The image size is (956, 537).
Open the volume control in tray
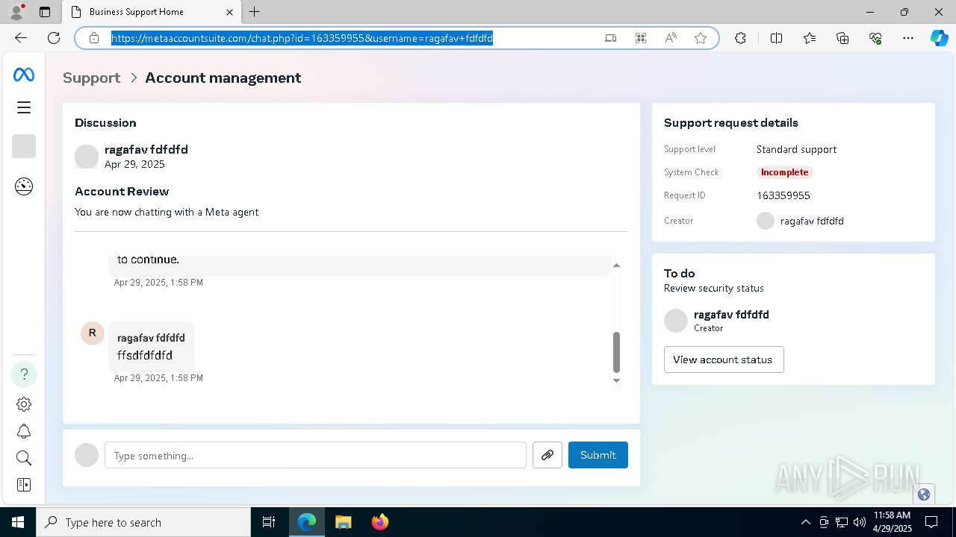click(860, 522)
